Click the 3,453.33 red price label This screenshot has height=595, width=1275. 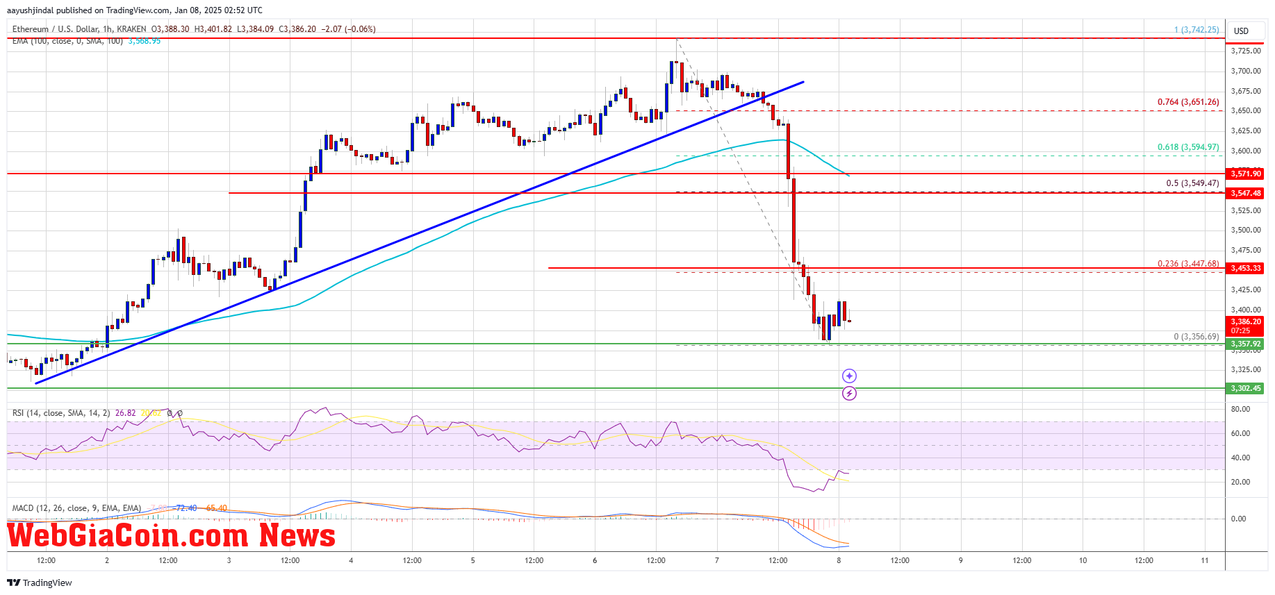click(1245, 268)
